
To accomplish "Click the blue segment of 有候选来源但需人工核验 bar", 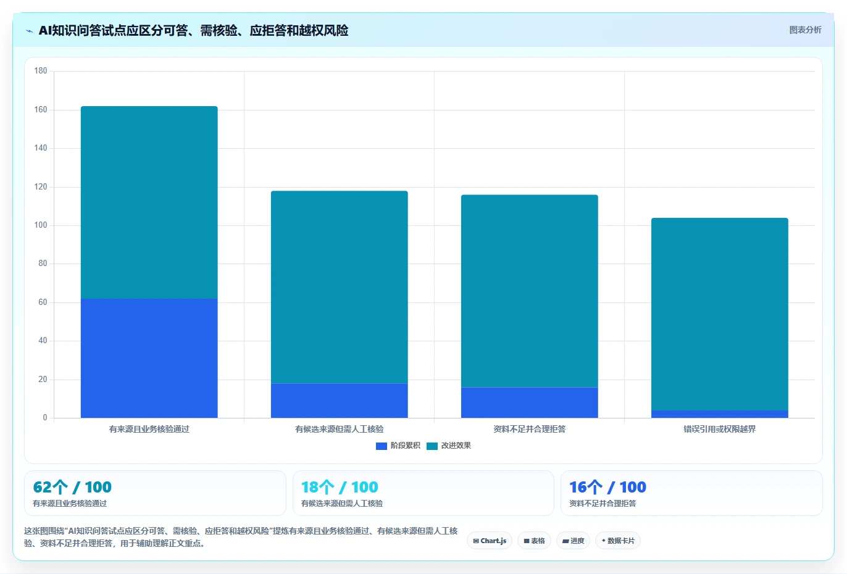I will 340,401.
